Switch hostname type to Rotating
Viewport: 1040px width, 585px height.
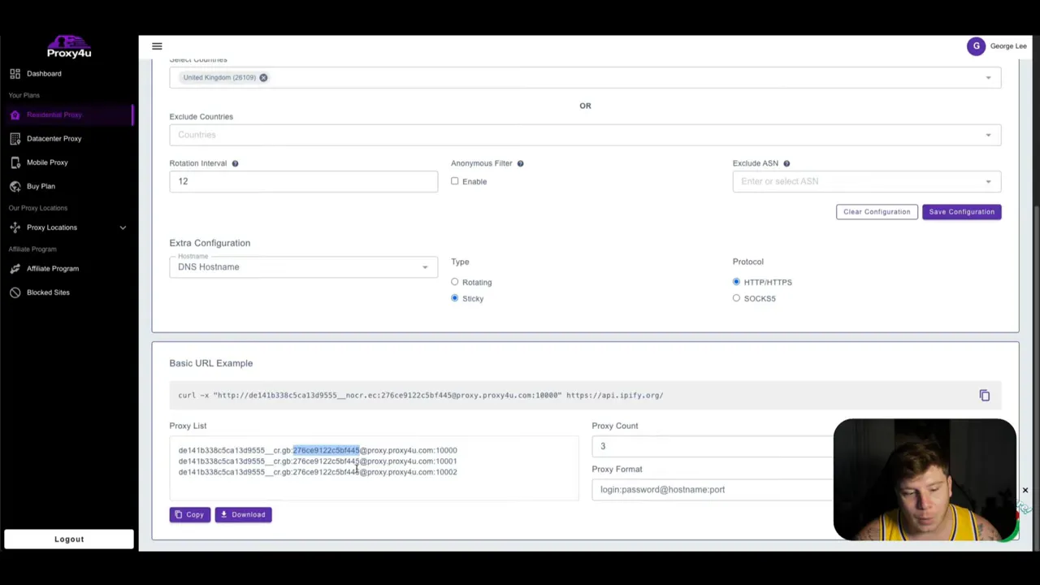tap(454, 282)
